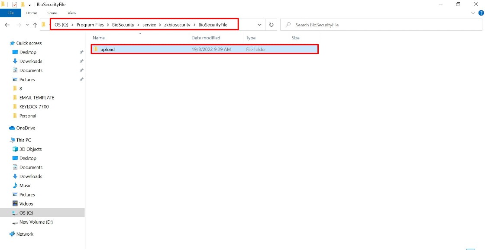Click OS (C:) in the address path
This screenshot has height=250, width=485.
[61, 25]
